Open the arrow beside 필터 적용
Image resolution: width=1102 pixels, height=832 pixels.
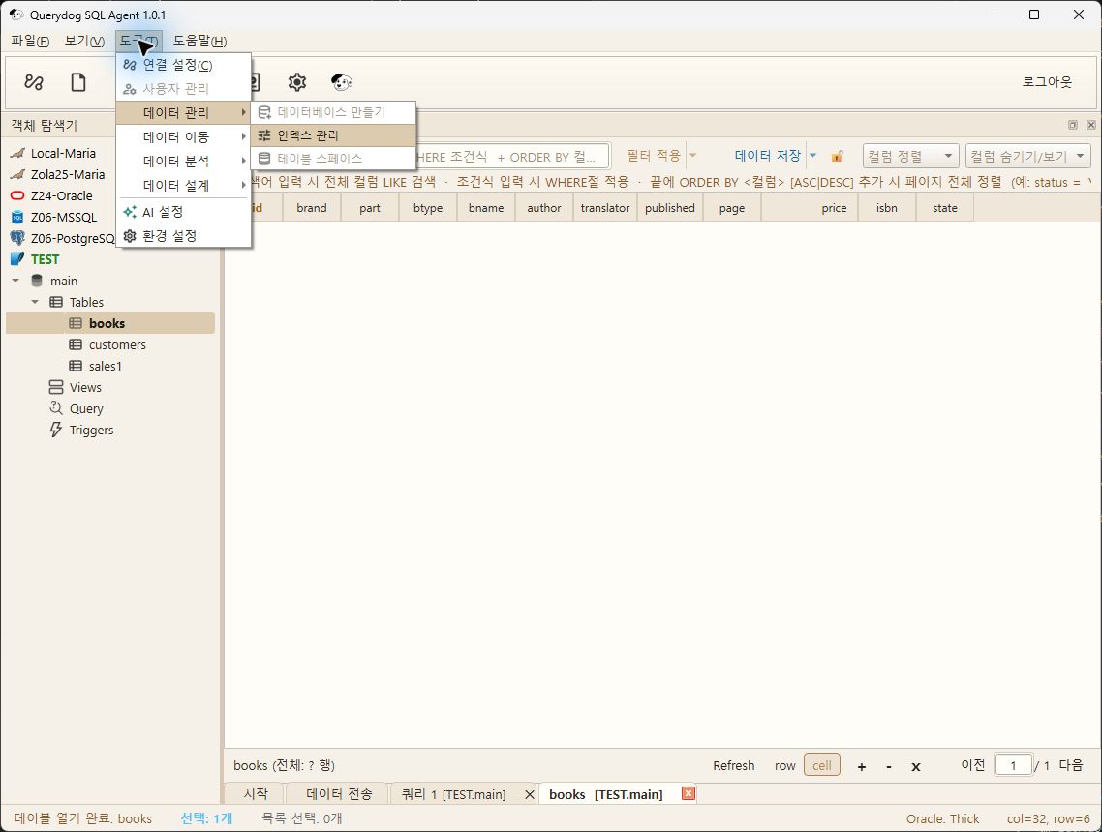pos(692,155)
